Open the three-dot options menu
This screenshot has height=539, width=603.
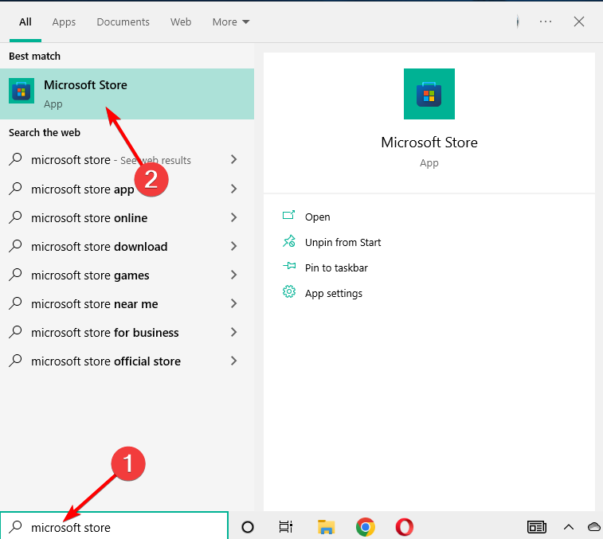click(546, 21)
